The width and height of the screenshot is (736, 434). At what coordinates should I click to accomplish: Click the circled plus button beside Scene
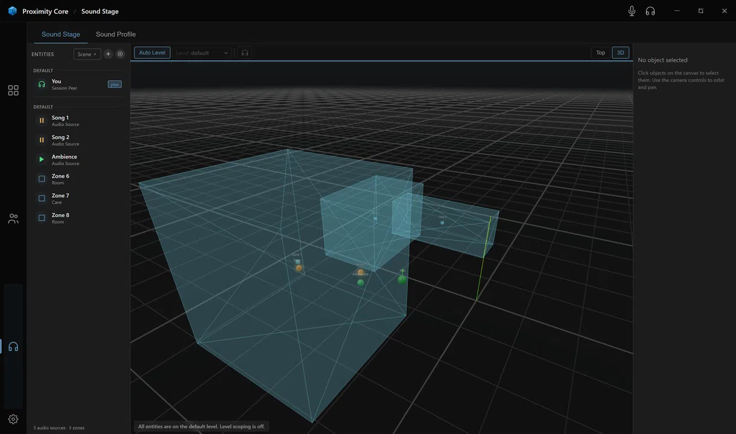pyautogui.click(x=120, y=54)
